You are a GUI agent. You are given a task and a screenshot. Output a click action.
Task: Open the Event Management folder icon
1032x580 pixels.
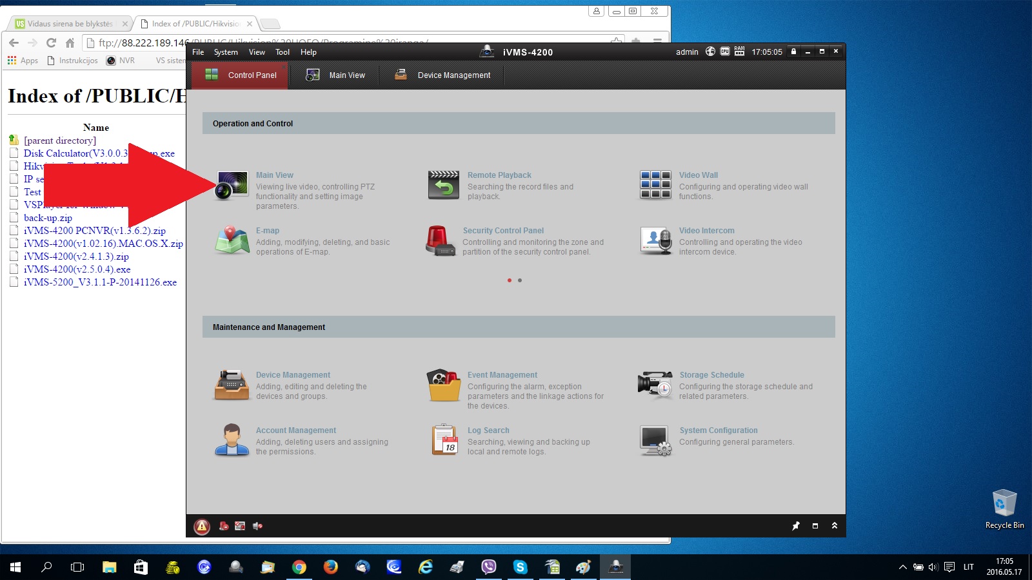pos(444,385)
